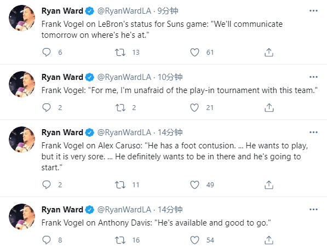327x248 pixels.
Task: Open the Anthony Davis tweet text
Action: coord(156,223)
